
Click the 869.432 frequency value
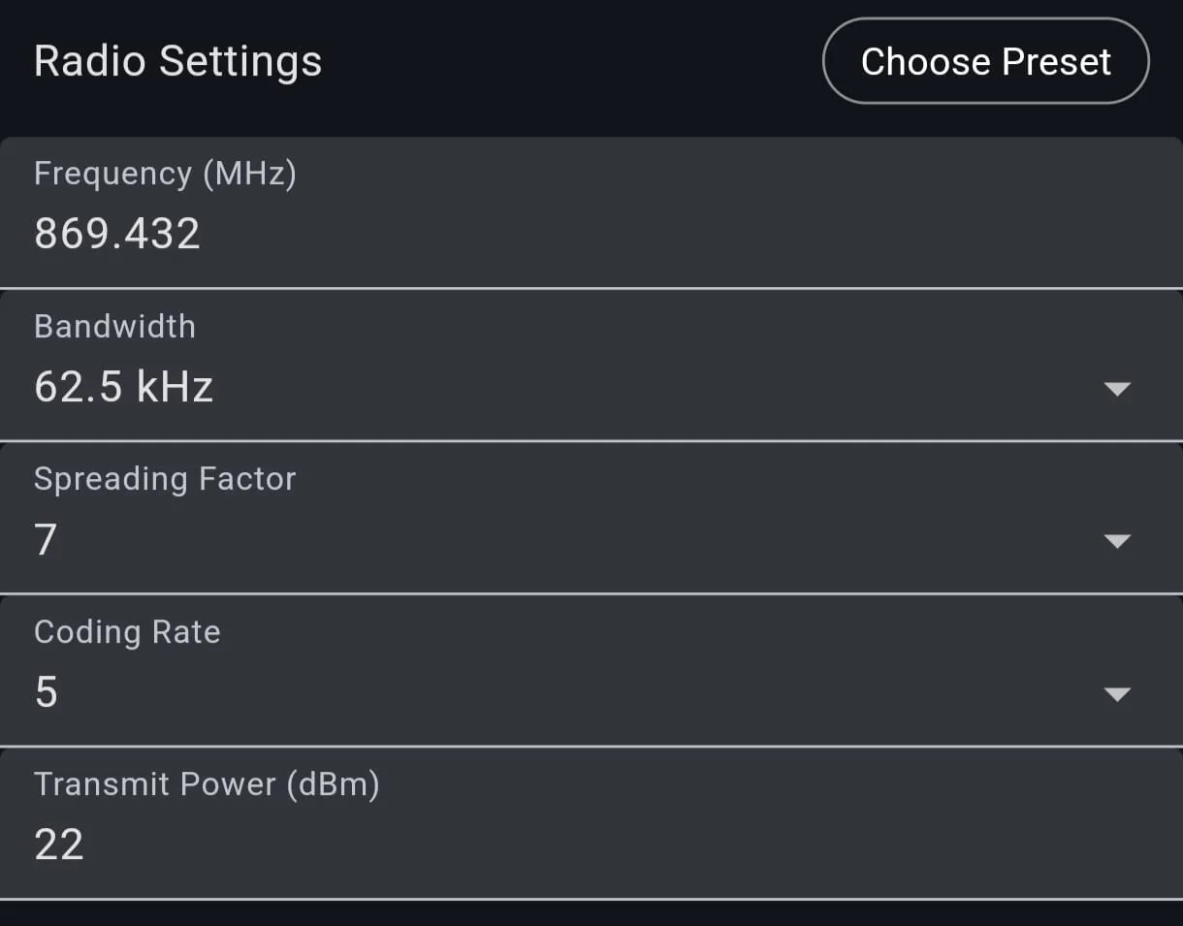pos(117,234)
